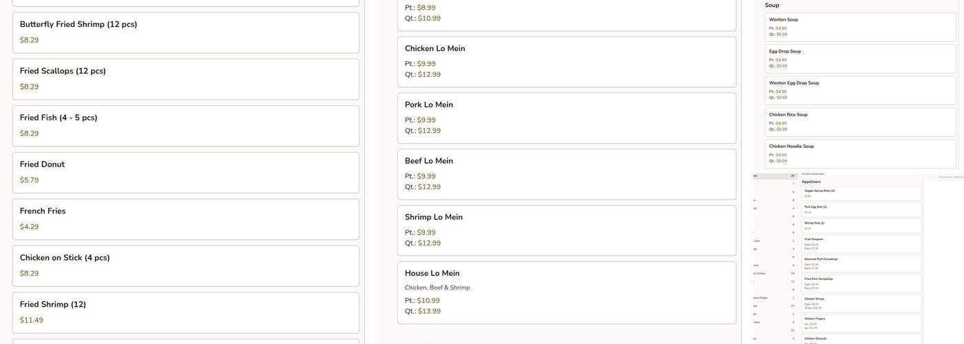This screenshot has width=964, height=344.
Task: Select the Chicken Lo Mein card
Action: [x=566, y=62]
